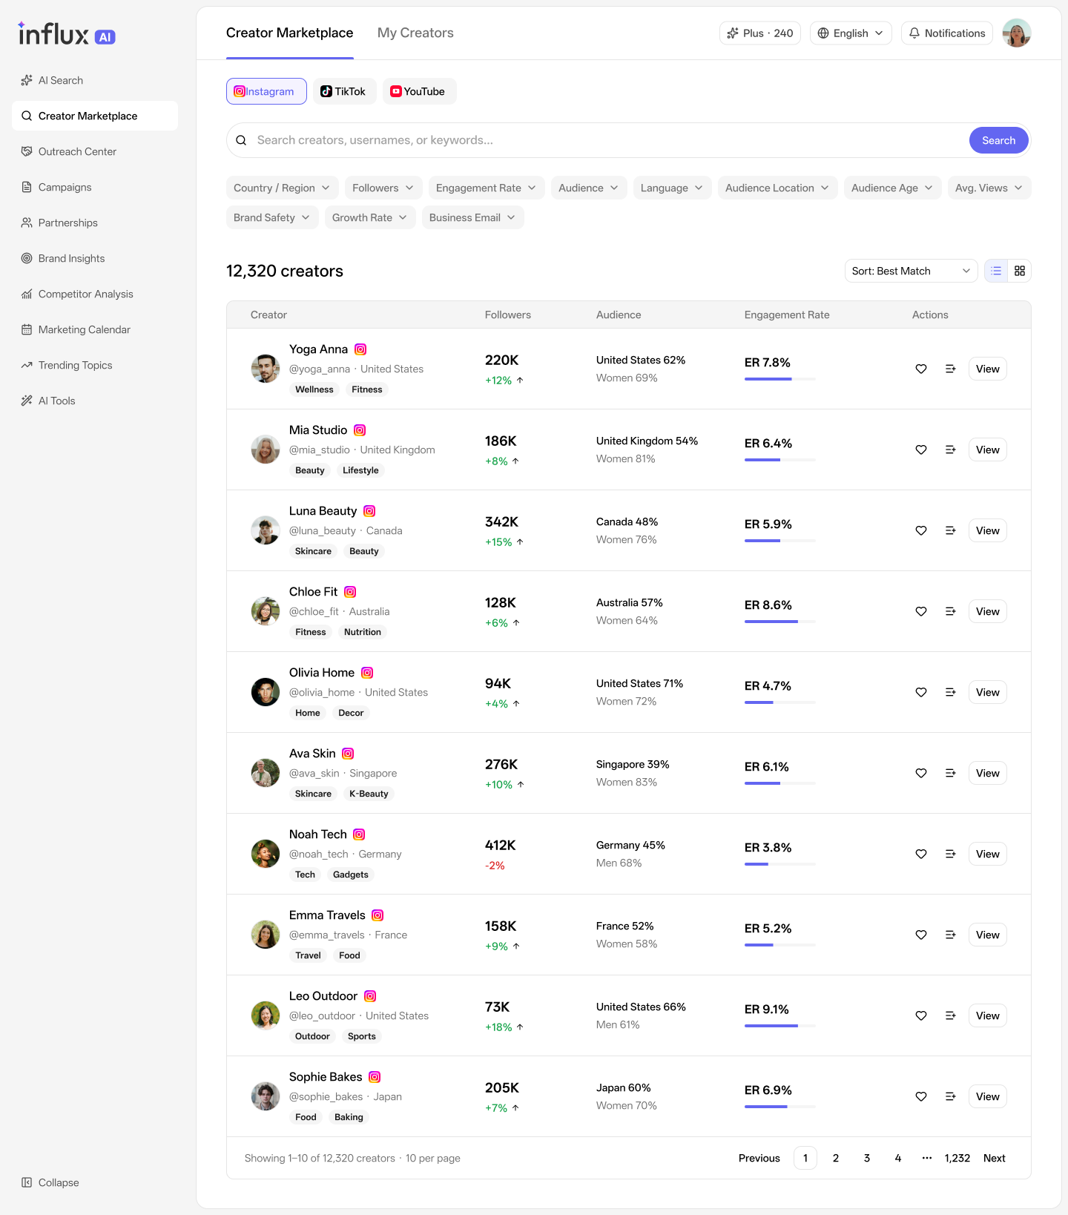Open AI Tools from sidebar
The width and height of the screenshot is (1068, 1215).
[95, 401]
